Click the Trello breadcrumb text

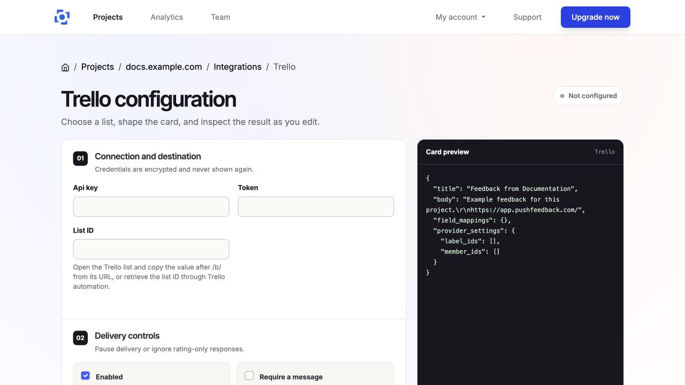click(x=284, y=67)
